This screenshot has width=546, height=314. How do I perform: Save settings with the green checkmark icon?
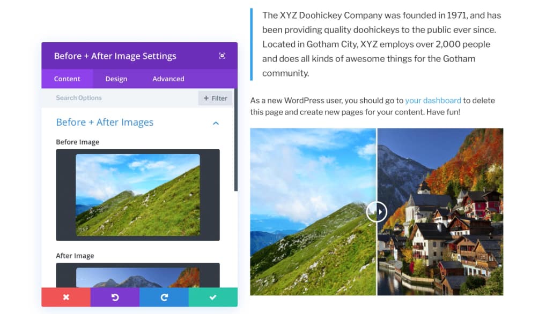[x=213, y=297]
